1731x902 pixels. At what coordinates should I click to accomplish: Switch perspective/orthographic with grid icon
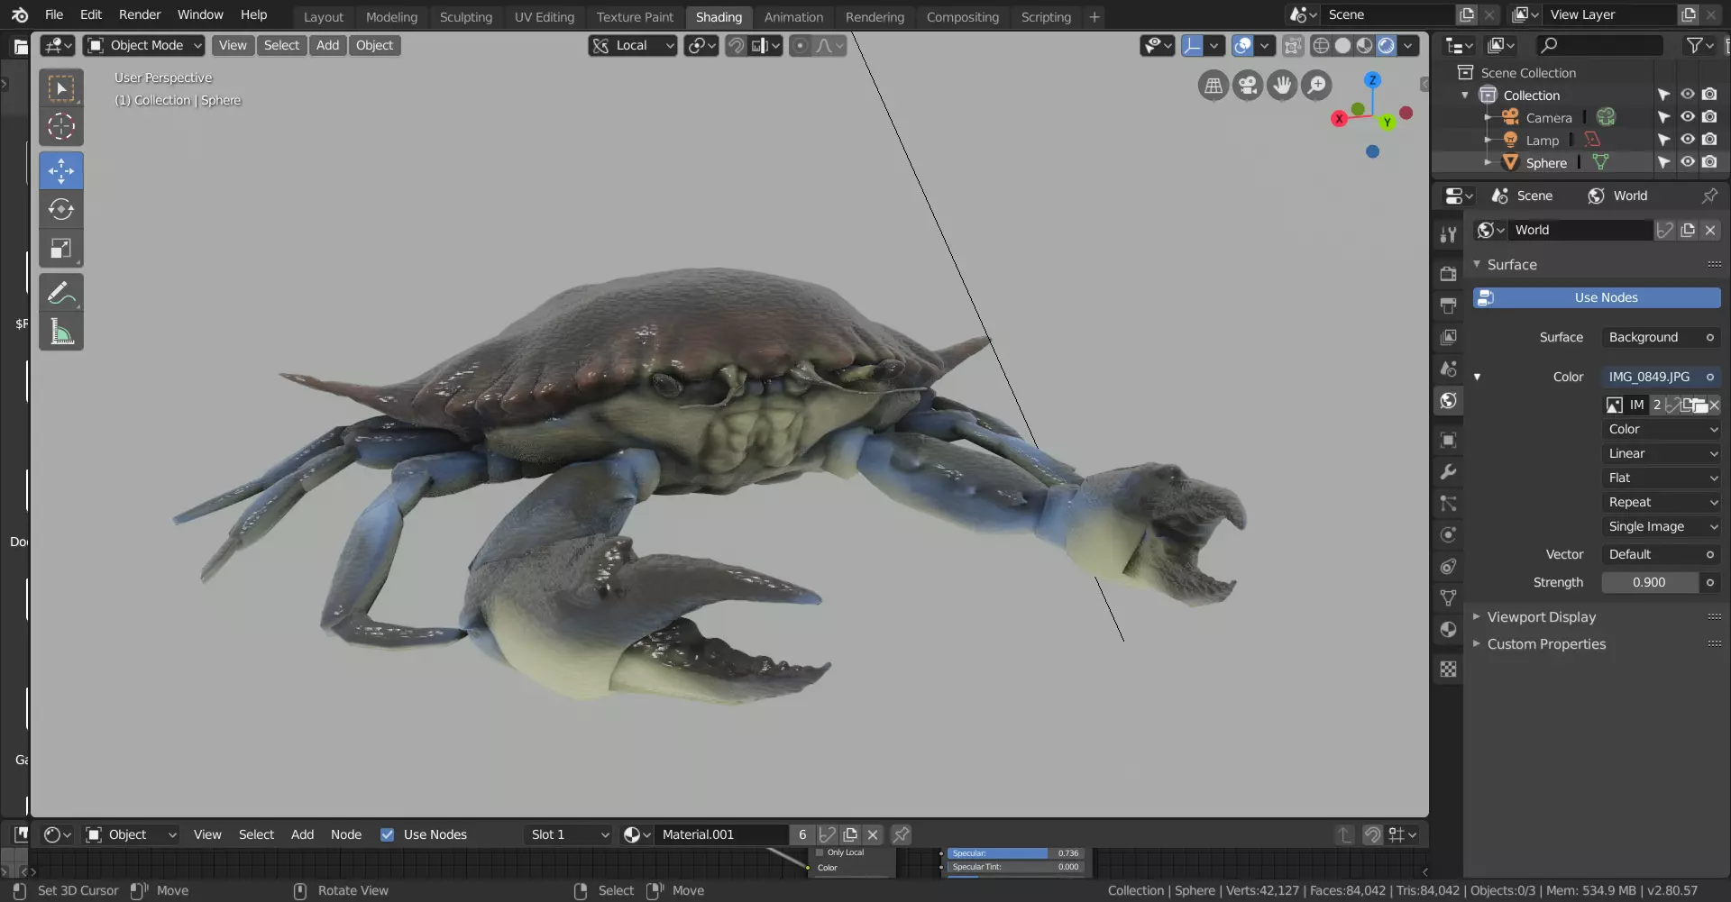click(1214, 86)
